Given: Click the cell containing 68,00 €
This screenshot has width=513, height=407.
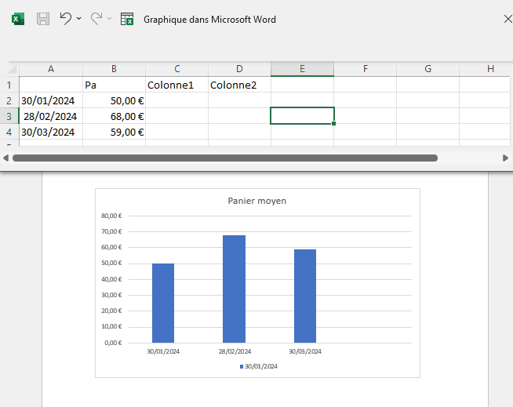Looking at the screenshot, I should point(114,116).
